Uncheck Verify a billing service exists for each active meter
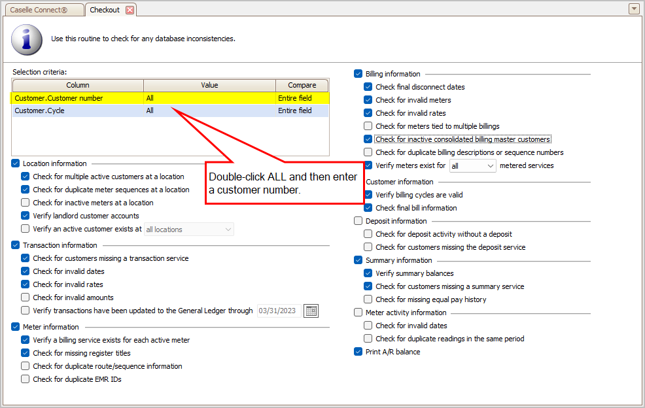This screenshot has height=408, width=645. click(x=26, y=340)
